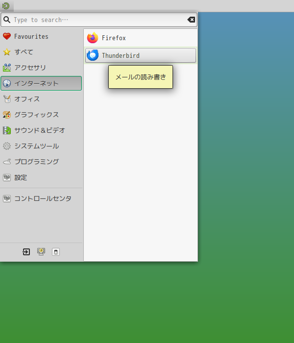Select the インターネット category
The image size is (294, 343).
coord(41,83)
